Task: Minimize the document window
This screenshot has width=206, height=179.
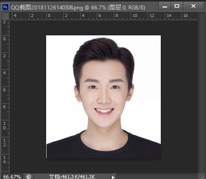Action: 165,6
